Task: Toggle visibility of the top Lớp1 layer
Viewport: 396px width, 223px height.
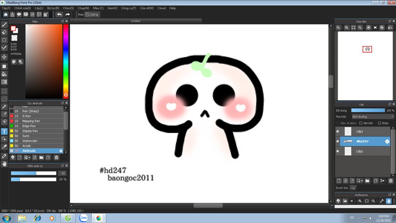Action: click(338, 132)
